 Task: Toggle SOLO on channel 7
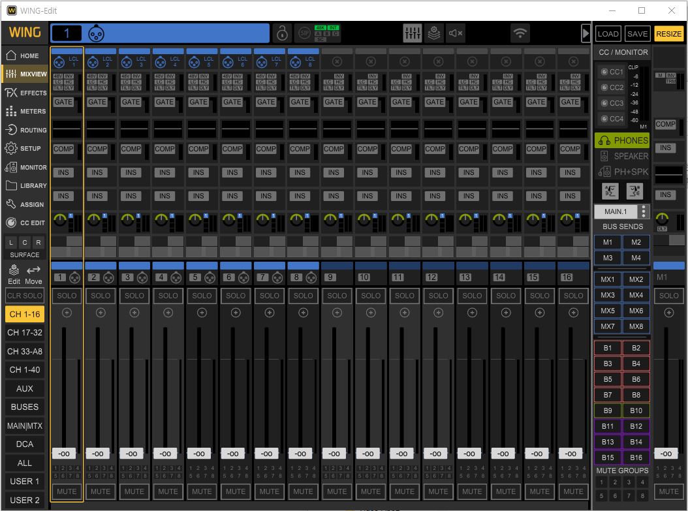click(270, 296)
